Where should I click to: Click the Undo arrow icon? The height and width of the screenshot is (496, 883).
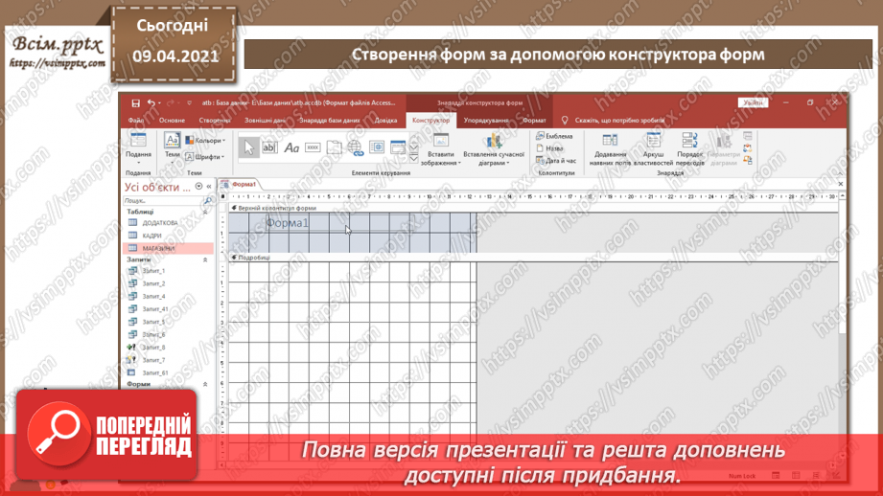pyautogui.click(x=151, y=102)
